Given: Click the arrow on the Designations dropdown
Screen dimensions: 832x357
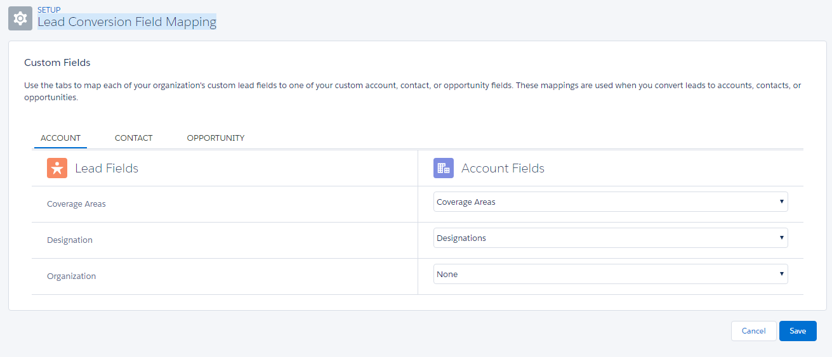Looking at the screenshot, I should 781,238.
